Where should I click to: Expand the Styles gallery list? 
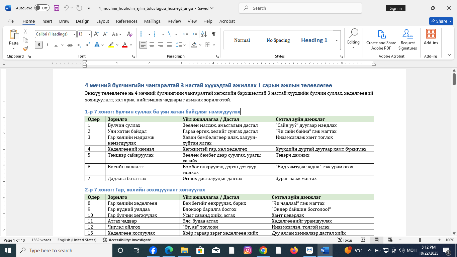pyautogui.click(x=337, y=40)
